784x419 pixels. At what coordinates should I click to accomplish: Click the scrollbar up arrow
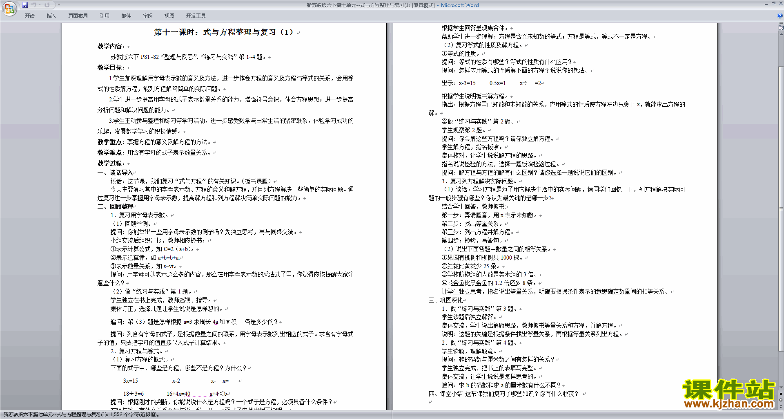(x=781, y=34)
